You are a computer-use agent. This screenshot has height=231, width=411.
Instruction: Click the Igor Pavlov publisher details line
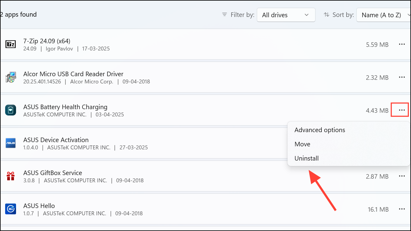click(x=67, y=49)
